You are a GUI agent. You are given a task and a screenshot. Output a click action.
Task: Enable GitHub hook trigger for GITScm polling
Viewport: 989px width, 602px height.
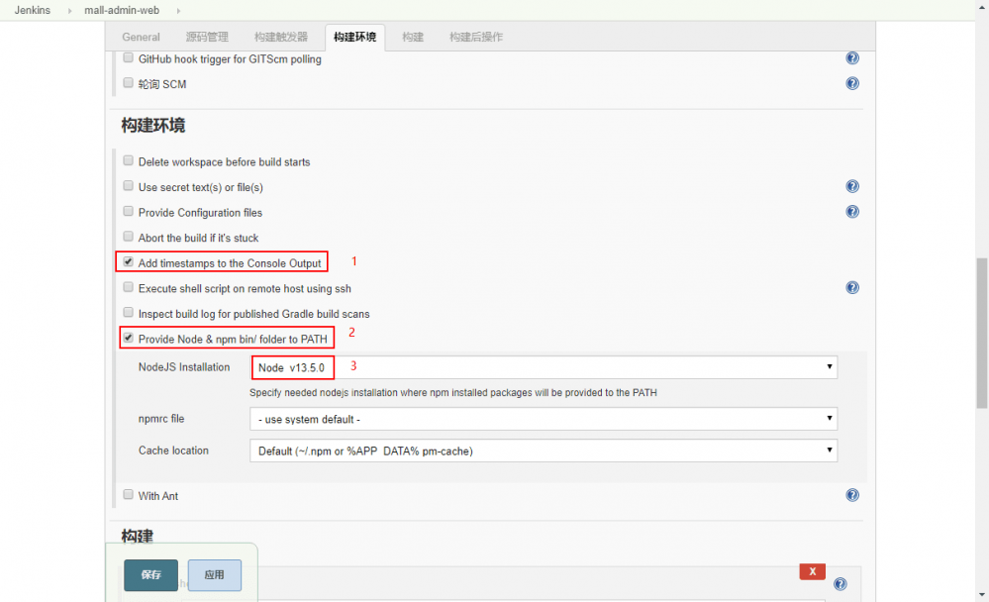coord(128,58)
